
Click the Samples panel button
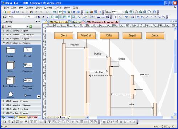(x=21, y=117)
